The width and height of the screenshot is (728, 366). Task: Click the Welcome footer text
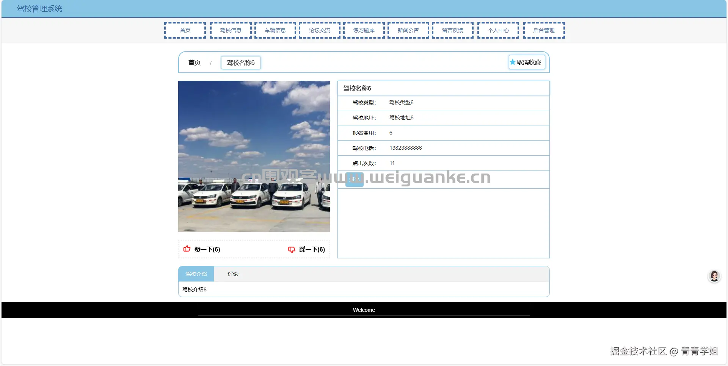point(364,310)
